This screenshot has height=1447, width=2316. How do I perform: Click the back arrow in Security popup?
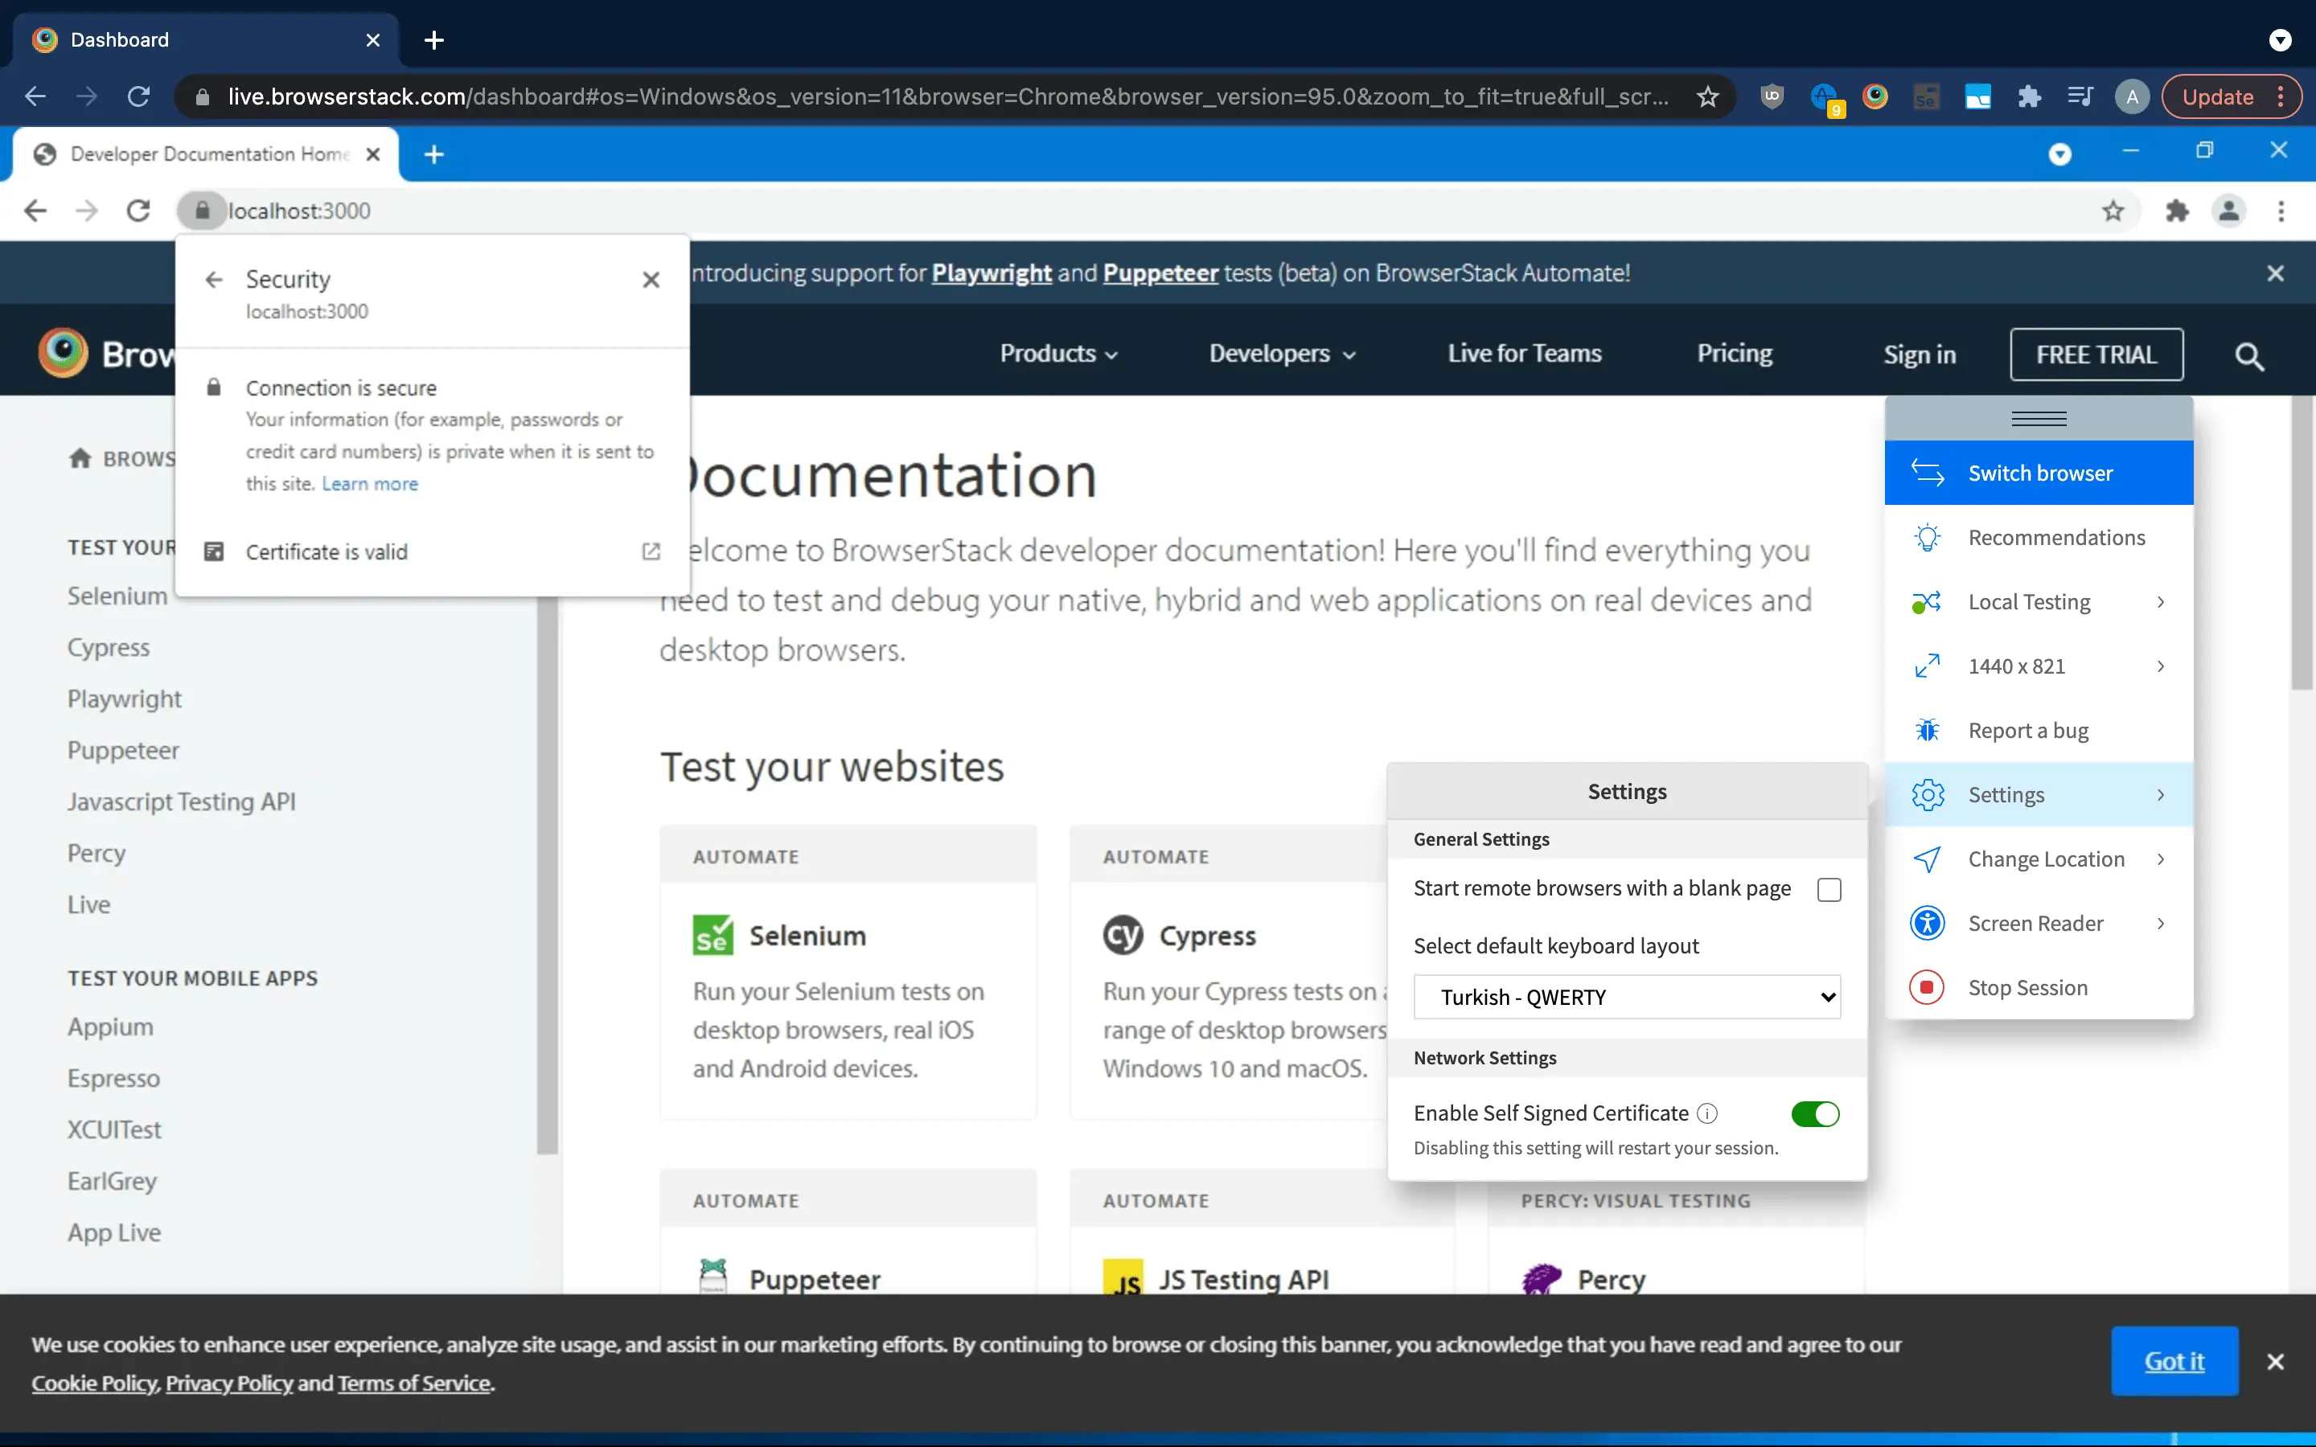point(213,280)
